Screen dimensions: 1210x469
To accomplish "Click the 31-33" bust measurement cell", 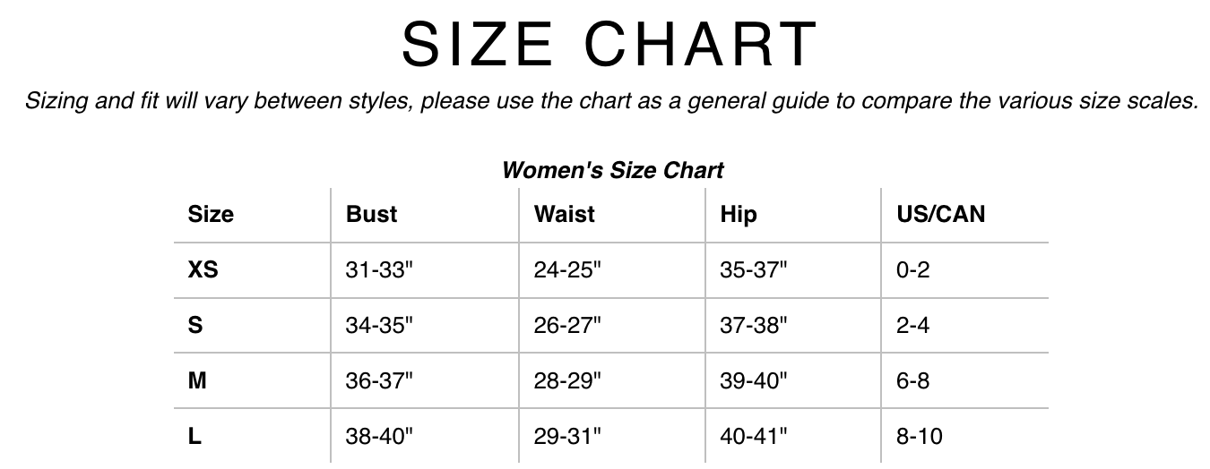I will click(379, 269).
